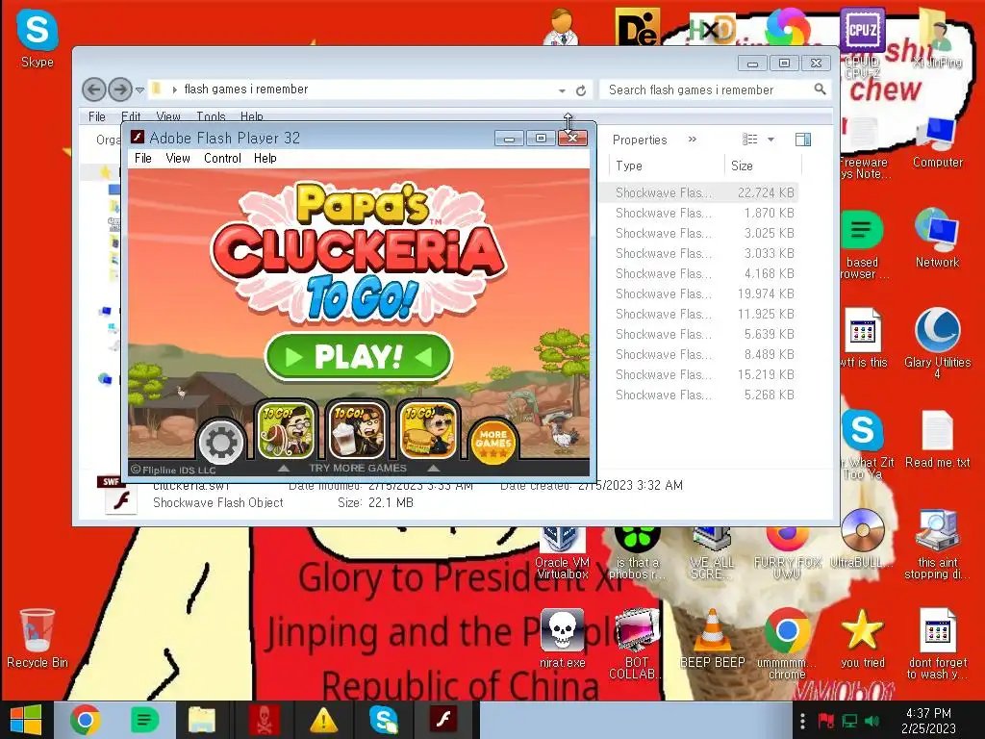Open the Skype desktop shortcut
This screenshot has width=985, height=739.
pyautogui.click(x=38, y=38)
